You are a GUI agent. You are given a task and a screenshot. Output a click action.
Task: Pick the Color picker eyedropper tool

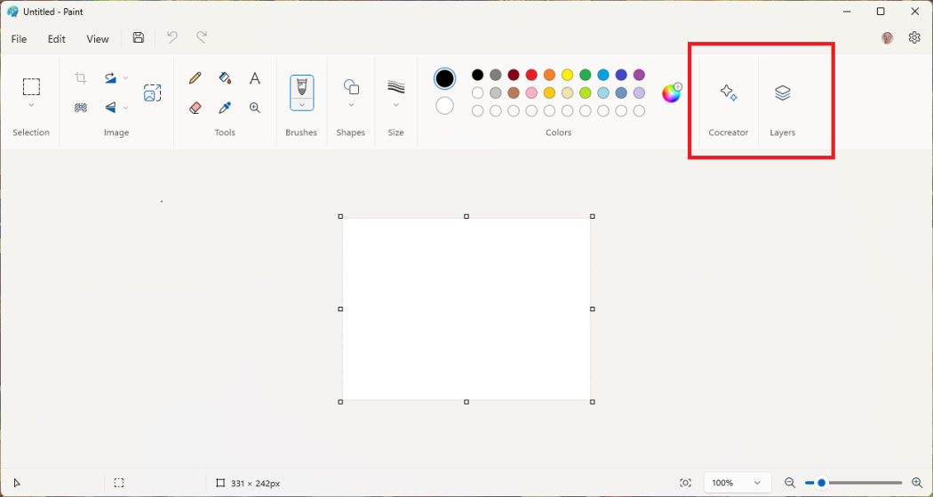(x=225, y=108)
